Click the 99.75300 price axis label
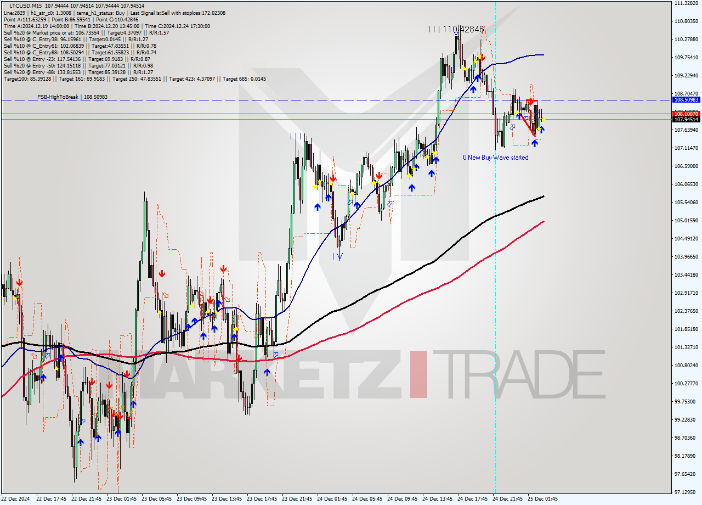 coord(686,401)
